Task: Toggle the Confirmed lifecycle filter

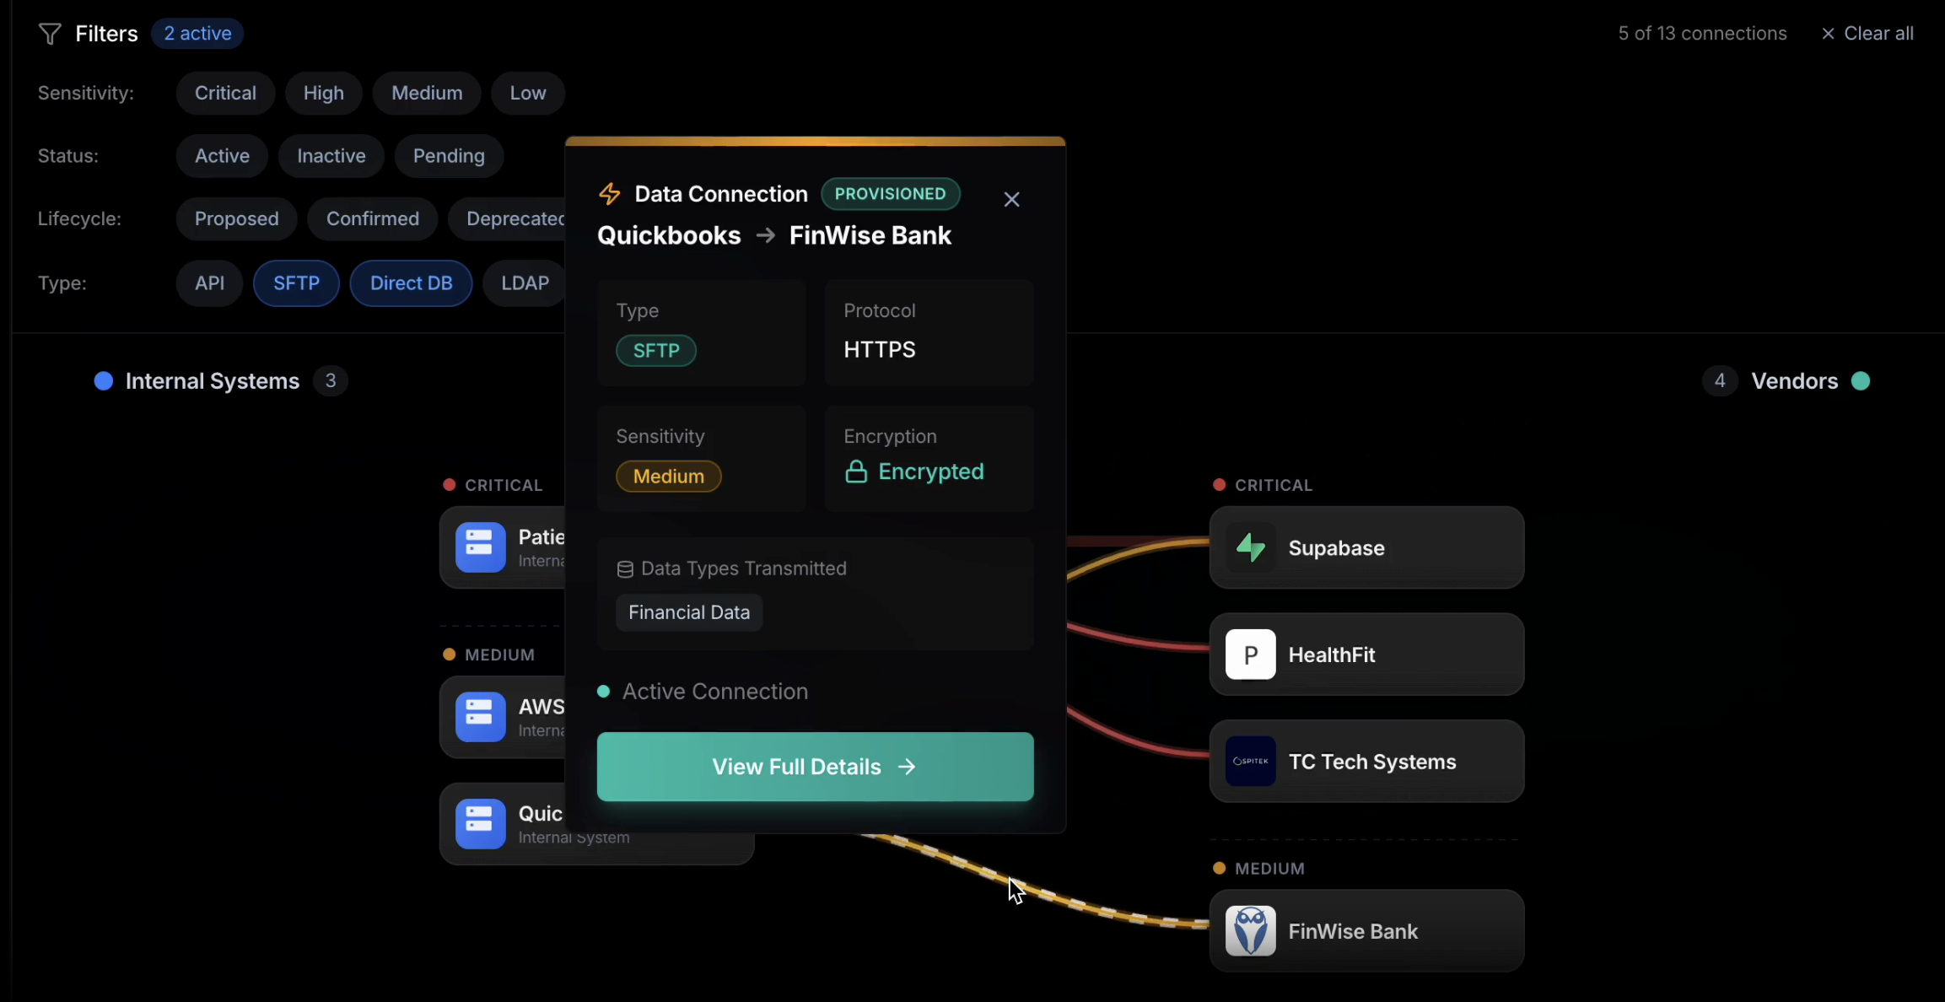Action: [x=373, y=219]
